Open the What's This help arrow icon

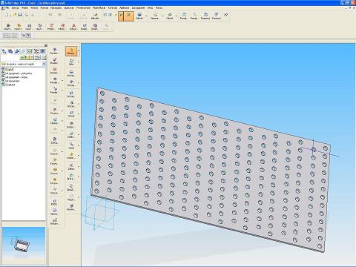point(226,15)
